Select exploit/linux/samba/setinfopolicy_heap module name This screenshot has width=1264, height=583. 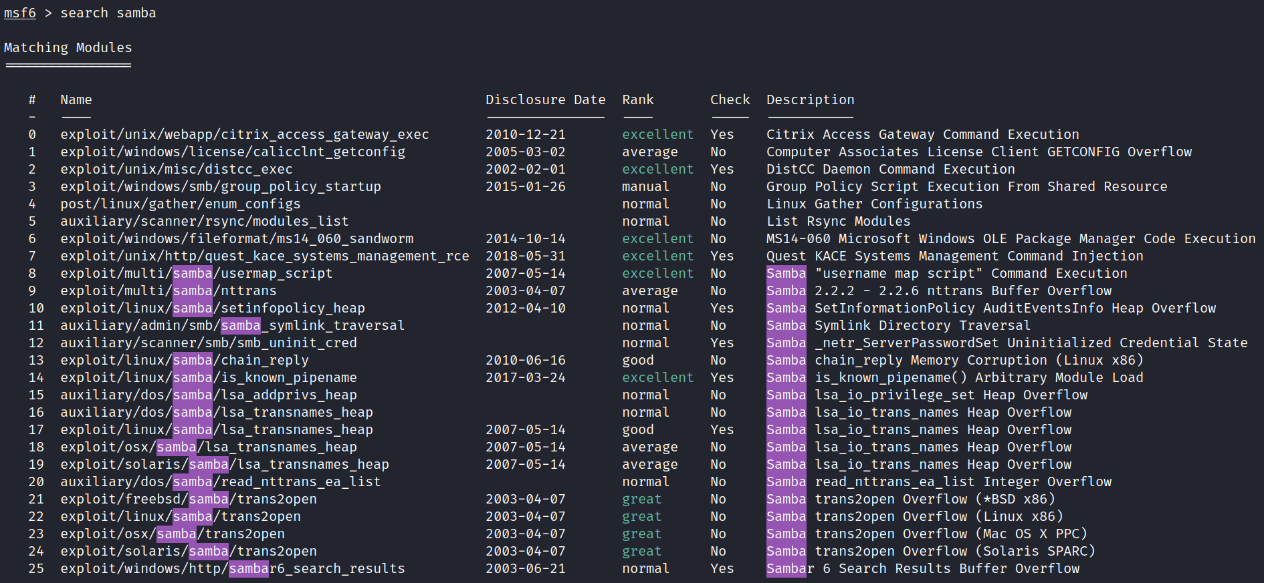tap(213, 308)
